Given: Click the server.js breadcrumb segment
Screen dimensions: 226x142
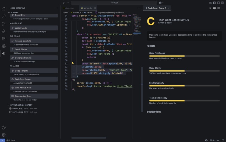Looking at the screenshot, I should coord(76,13).
